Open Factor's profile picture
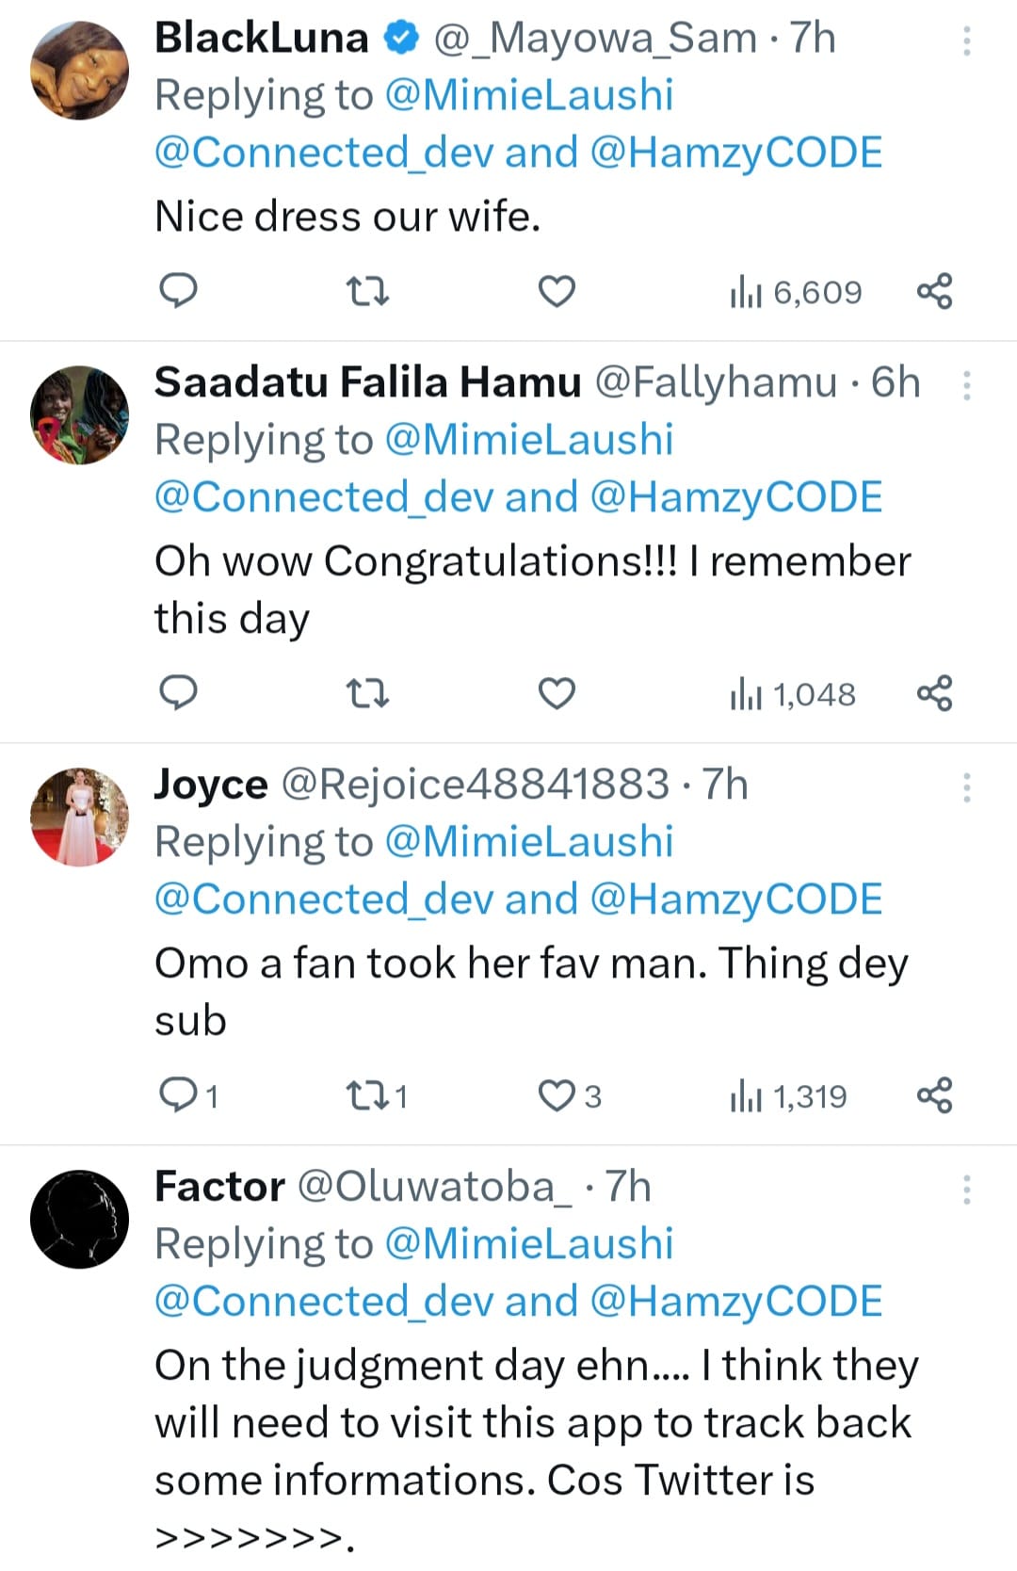The image size is (1017, 1571). 79,1219
